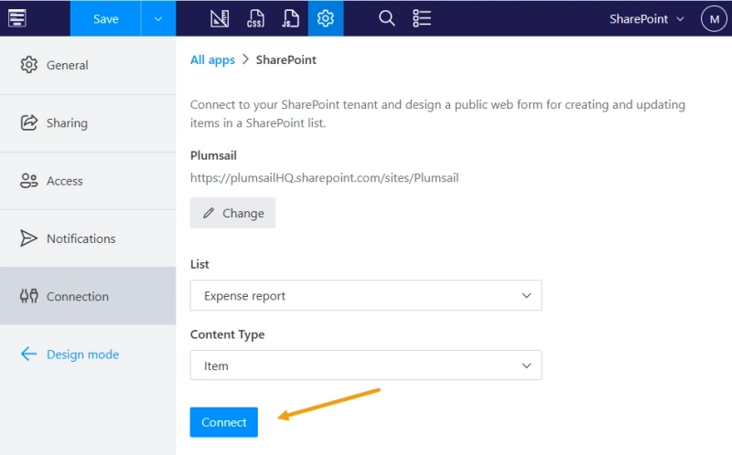
Task: Return to Design mode
Action: [70, 354]
